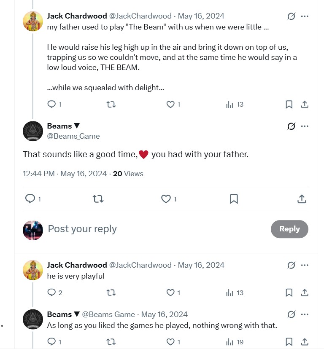Open more options on the main Beams post
Image resolution: width=324 pixels, height=349 pixels.
pyautogui.click(x=305, y=126)
